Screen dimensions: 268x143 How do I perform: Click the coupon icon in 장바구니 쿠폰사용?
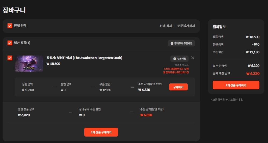172,43
